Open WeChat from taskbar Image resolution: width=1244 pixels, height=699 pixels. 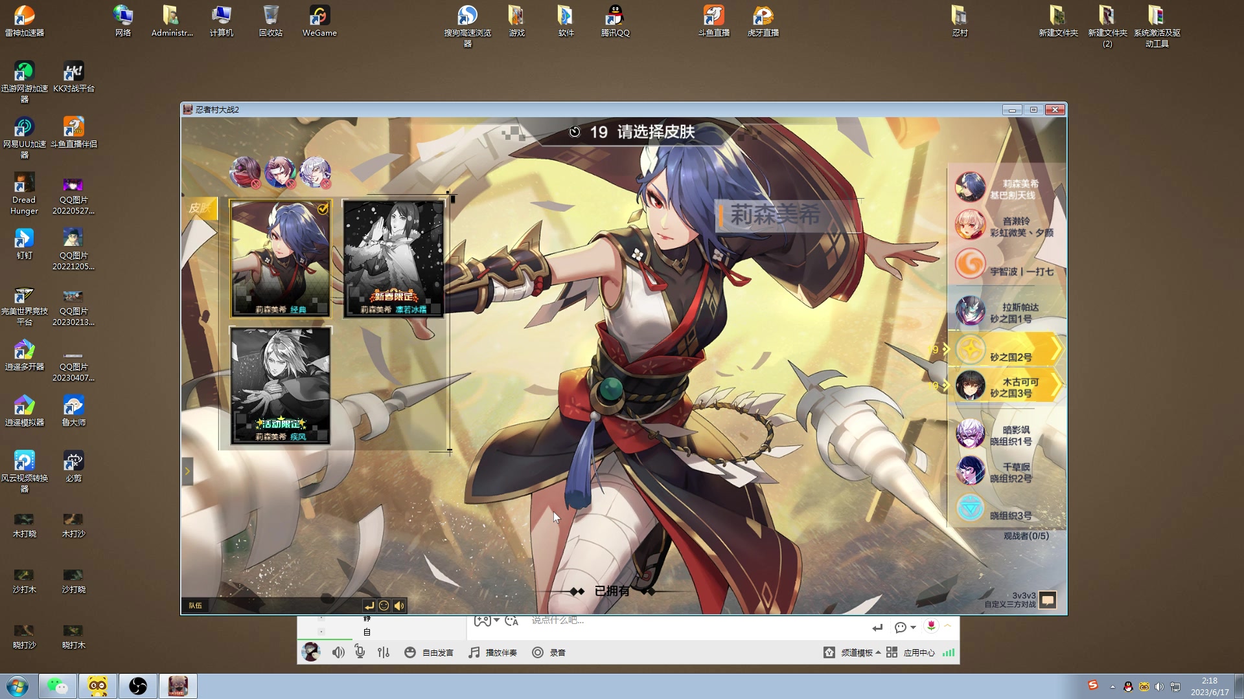[x=58, y=686]
